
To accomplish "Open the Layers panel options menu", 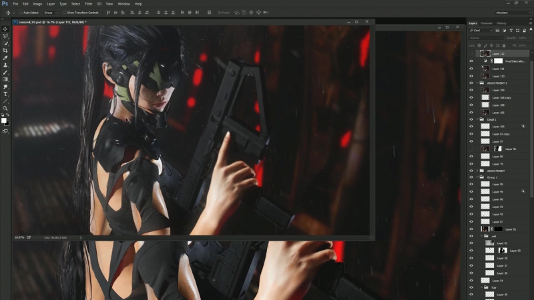I will pyautogui.click(x=531, y=23).
